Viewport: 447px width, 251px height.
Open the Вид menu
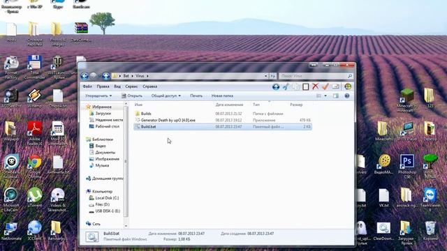[x=117, y=86]
